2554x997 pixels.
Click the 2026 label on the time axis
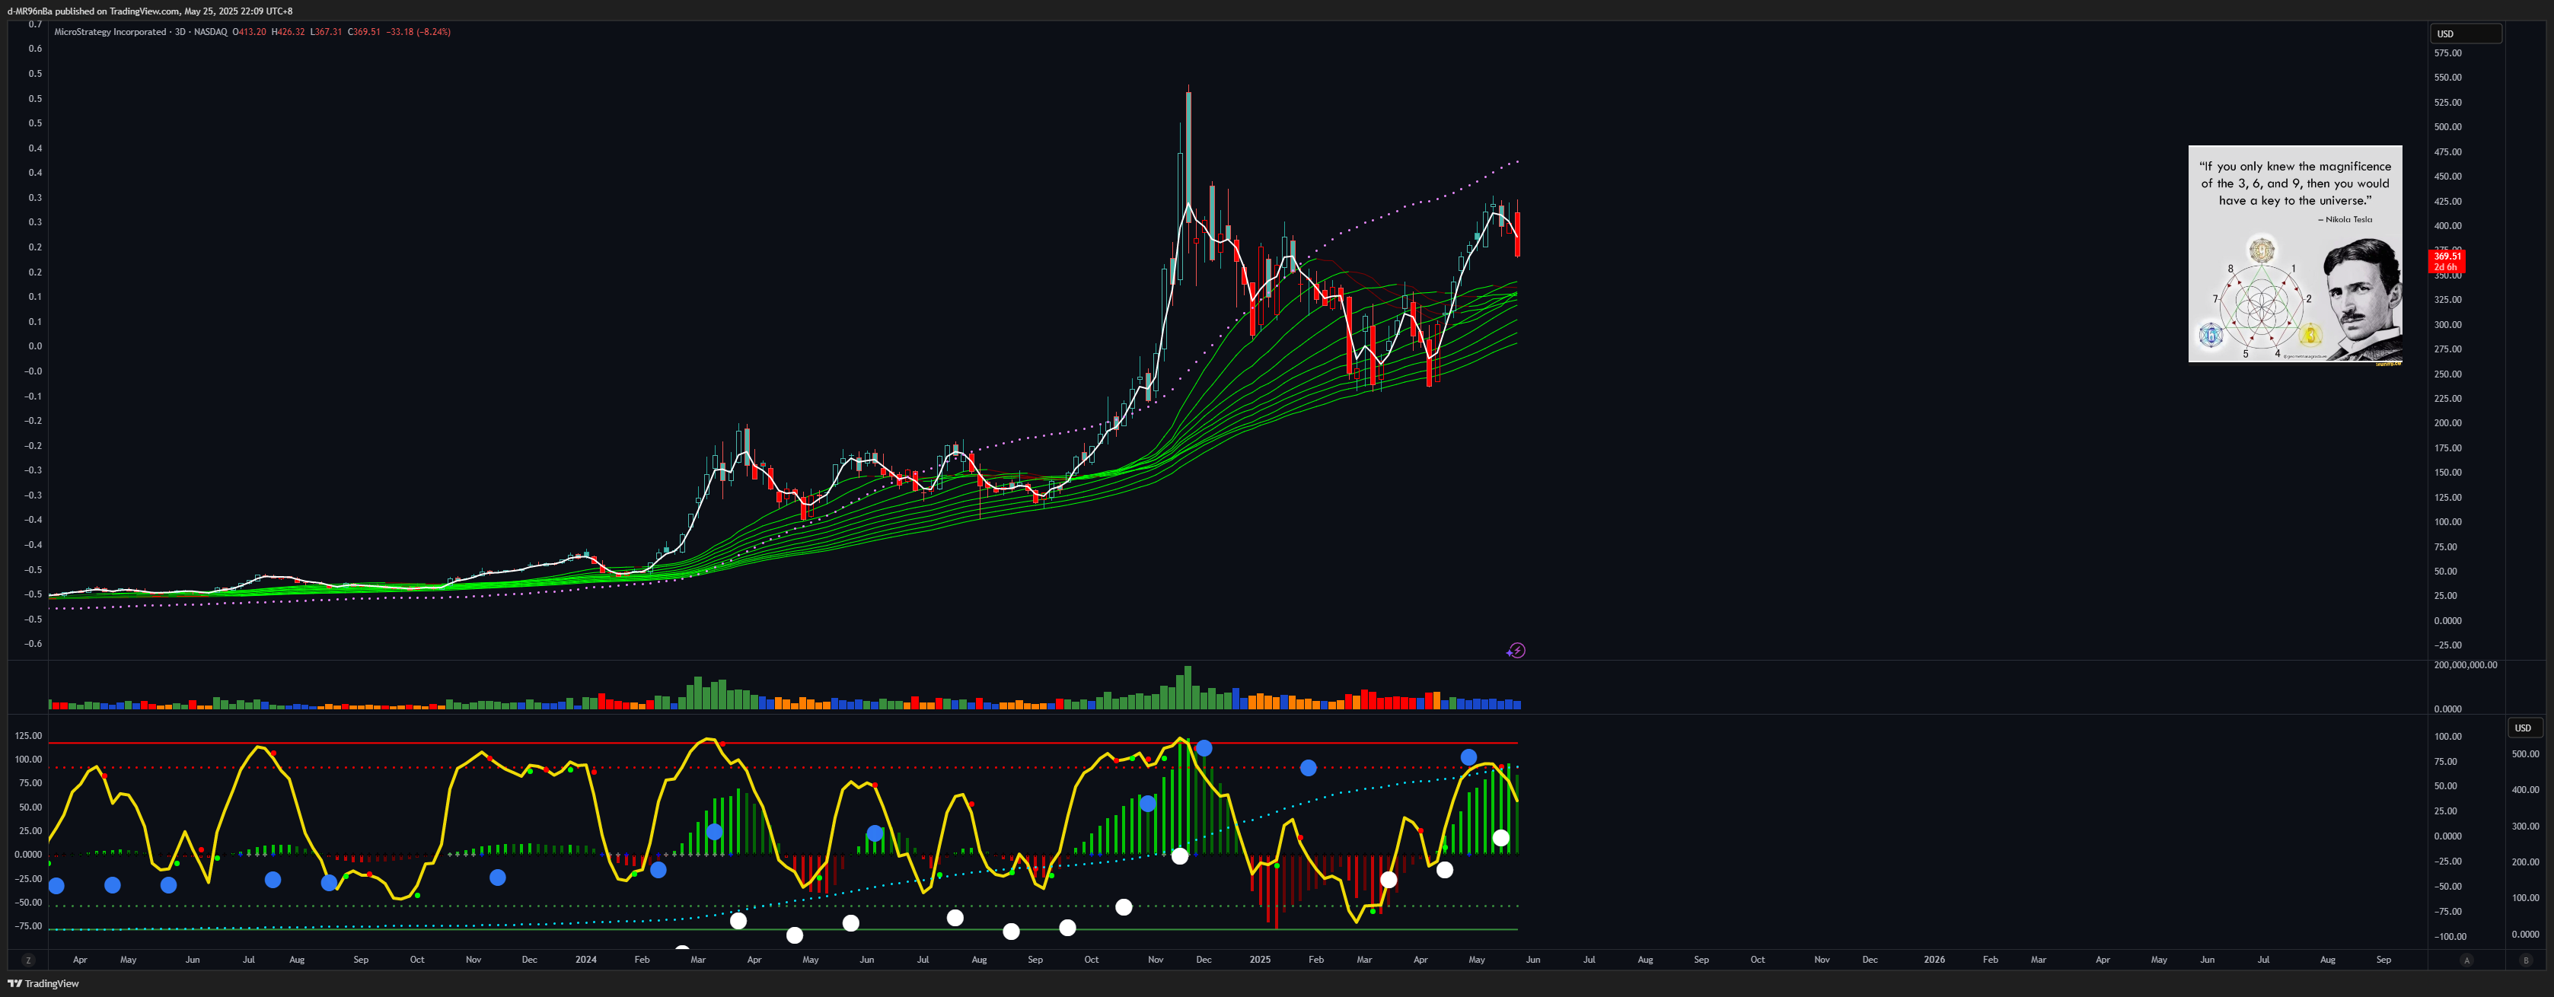tap(1934, 960)
